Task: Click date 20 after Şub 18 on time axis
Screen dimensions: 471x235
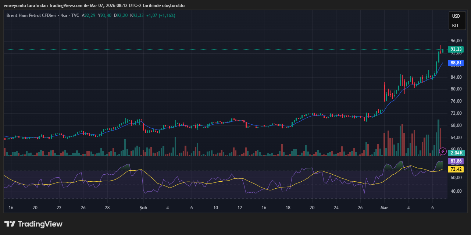Action: coord(312,208)
